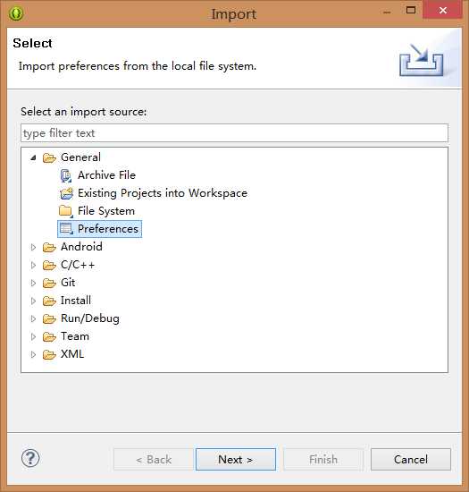Screen dimensions: 469x492
Task: Collapse the General category
Action: tap(33, 157)
